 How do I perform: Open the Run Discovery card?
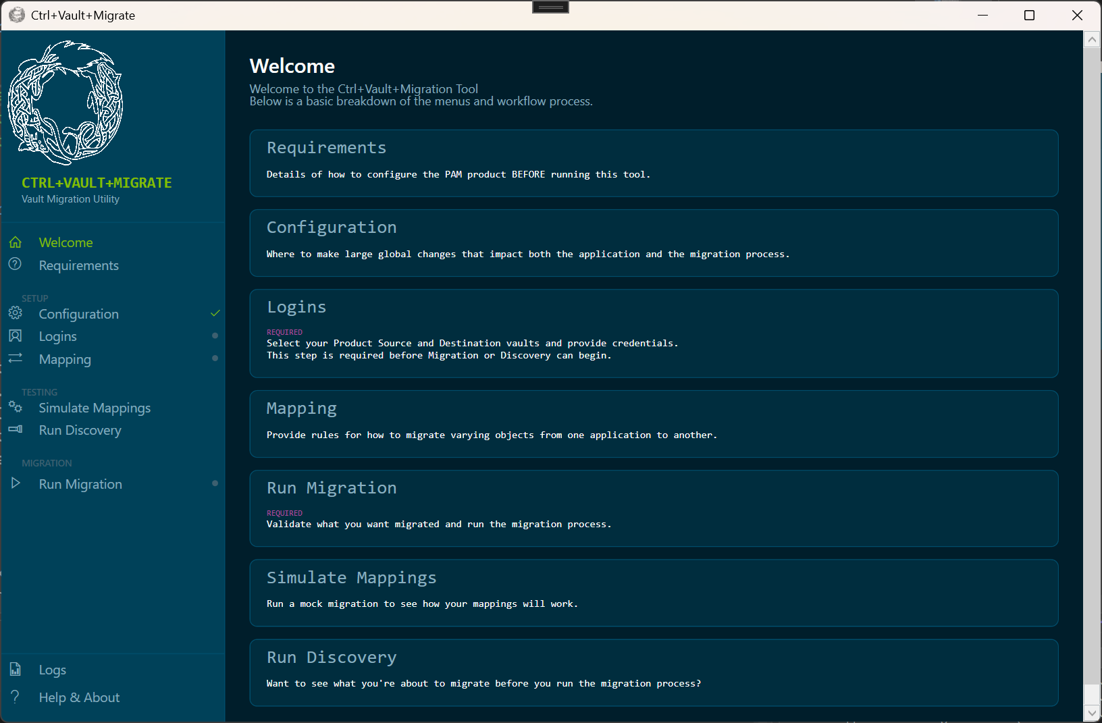[654, 672]
